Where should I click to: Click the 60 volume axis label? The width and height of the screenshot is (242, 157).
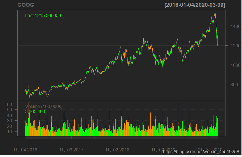tap(10, 104)
